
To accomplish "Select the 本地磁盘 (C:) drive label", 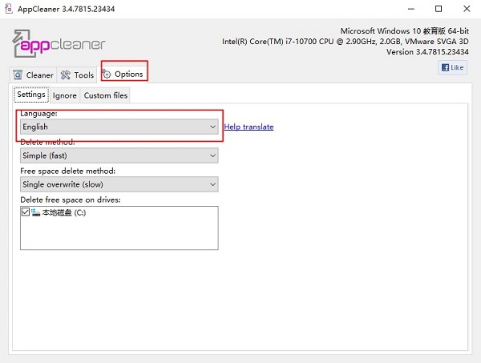I will coord(63,213).
